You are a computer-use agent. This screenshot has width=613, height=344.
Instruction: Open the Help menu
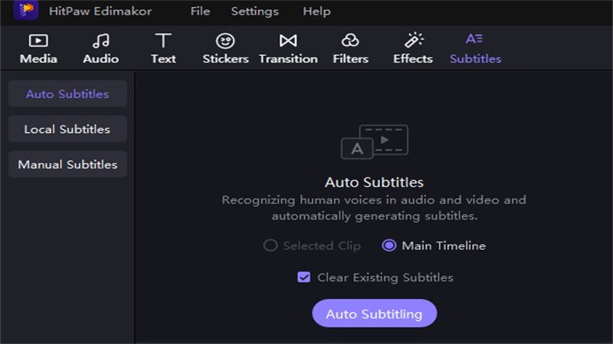316,11
